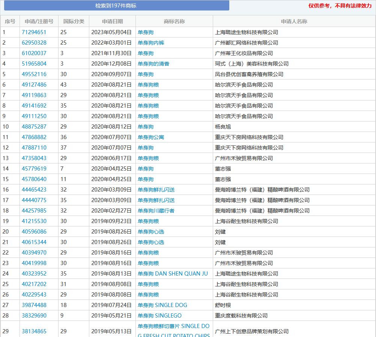
Task: Open 单身狗鲜扎闪送 trademark in row 16
Action: (x=156, y=189)
